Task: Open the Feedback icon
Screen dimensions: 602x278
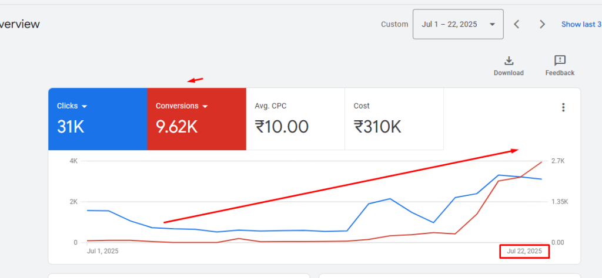Action: 560,60
